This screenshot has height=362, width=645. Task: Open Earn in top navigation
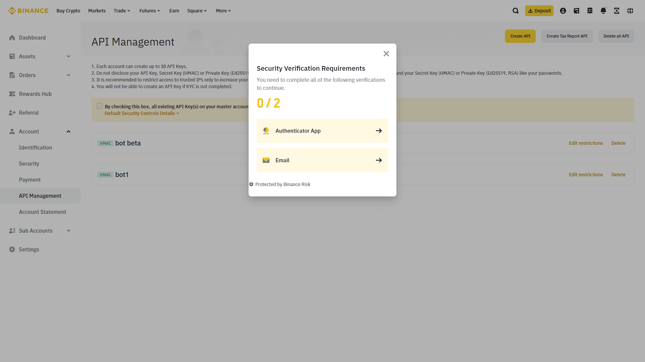[x=174, y=11]
